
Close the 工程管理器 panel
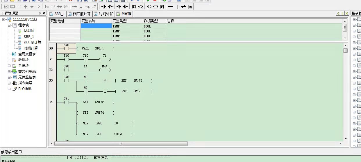coord(44,13)
